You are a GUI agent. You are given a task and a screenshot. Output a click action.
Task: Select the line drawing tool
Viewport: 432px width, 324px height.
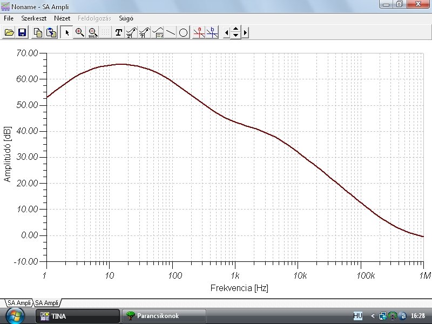(x=171, y=32)
